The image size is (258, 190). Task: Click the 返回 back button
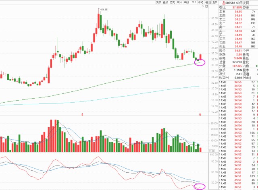point(216,2)
